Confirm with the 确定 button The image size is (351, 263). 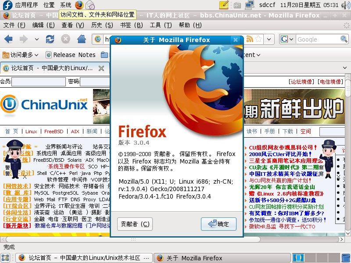[218, 224]
